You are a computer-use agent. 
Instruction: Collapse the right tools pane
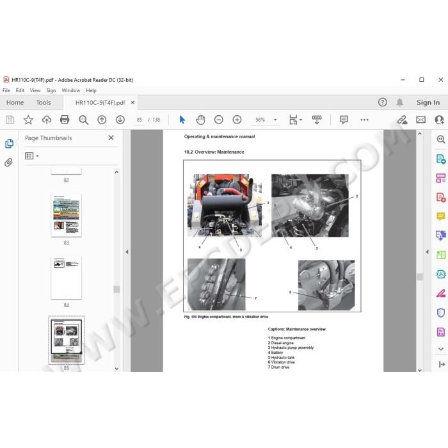pyautogui.click(x=427, y=252)
